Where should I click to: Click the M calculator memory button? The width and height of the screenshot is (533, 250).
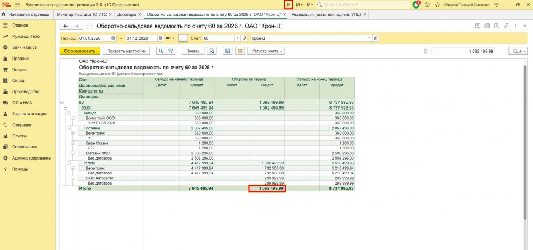click(288, 5)
